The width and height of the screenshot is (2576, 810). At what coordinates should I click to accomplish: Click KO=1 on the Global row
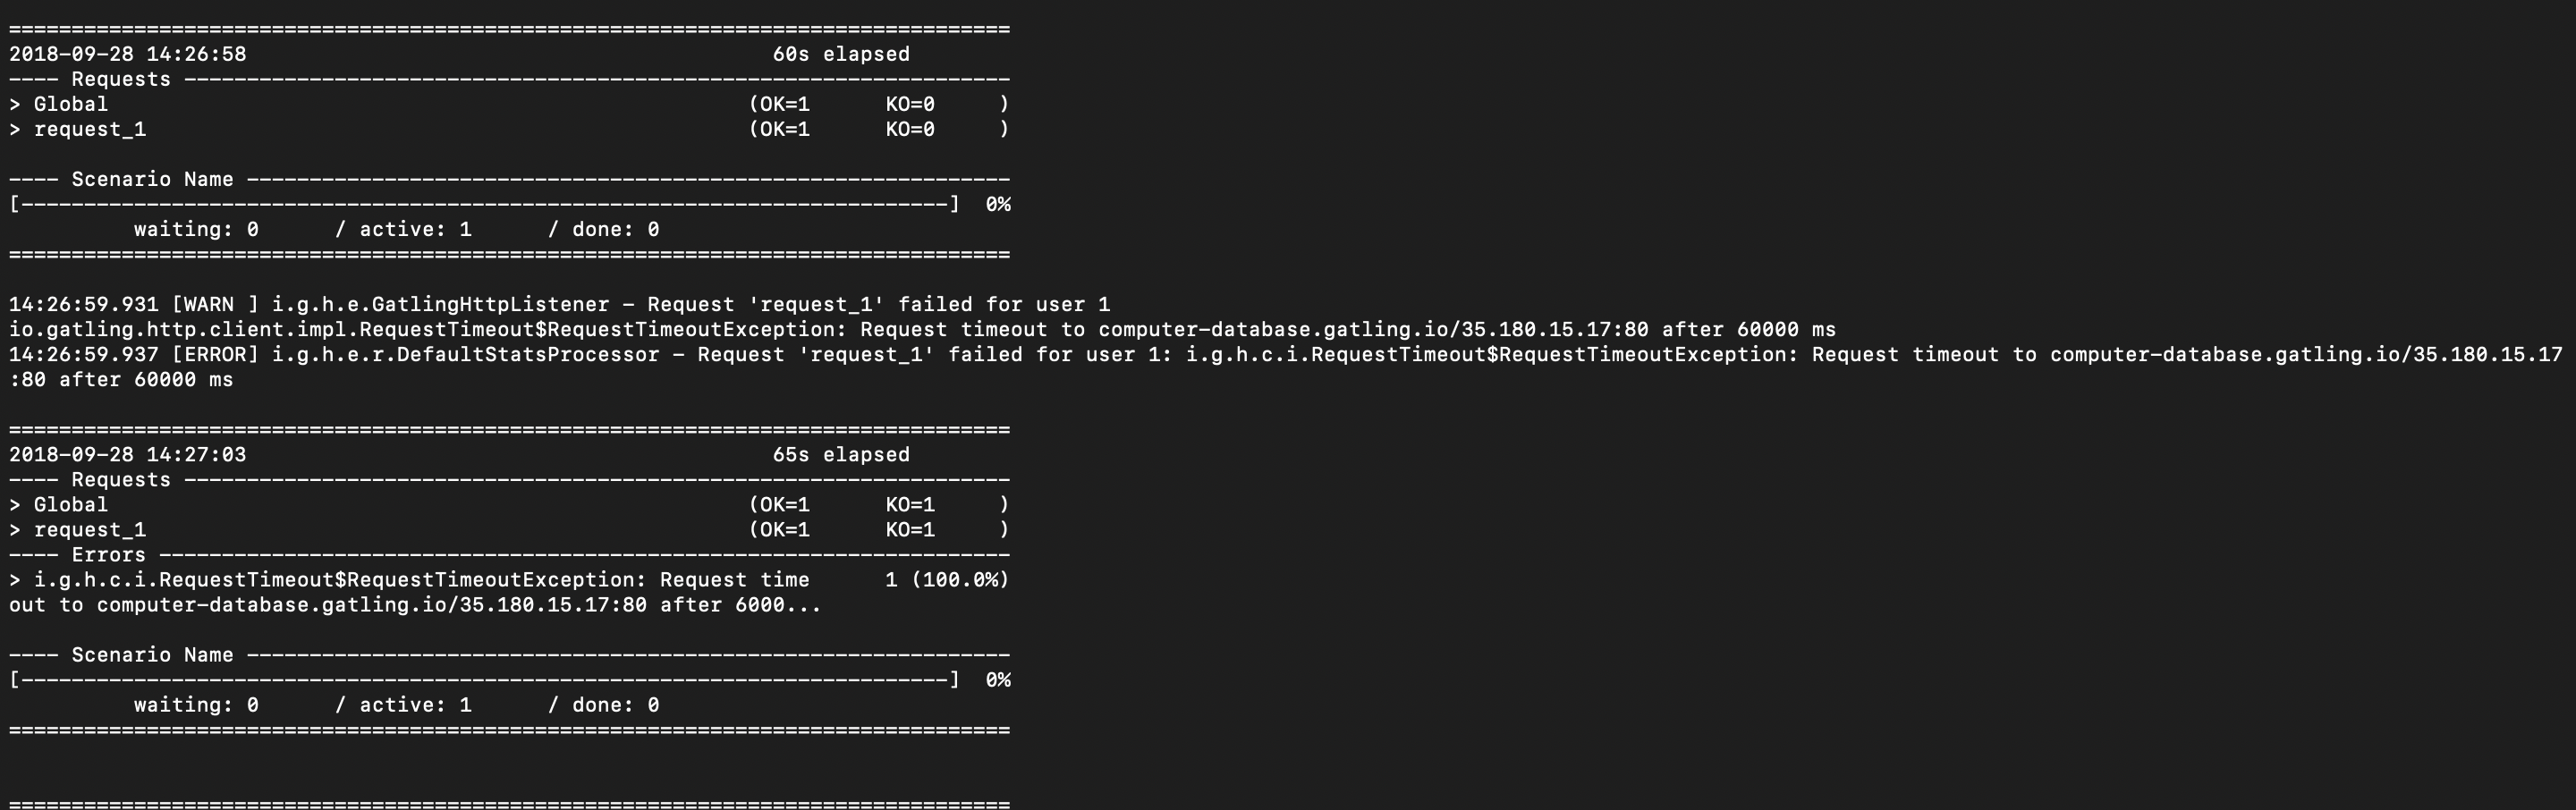(910, 505)
